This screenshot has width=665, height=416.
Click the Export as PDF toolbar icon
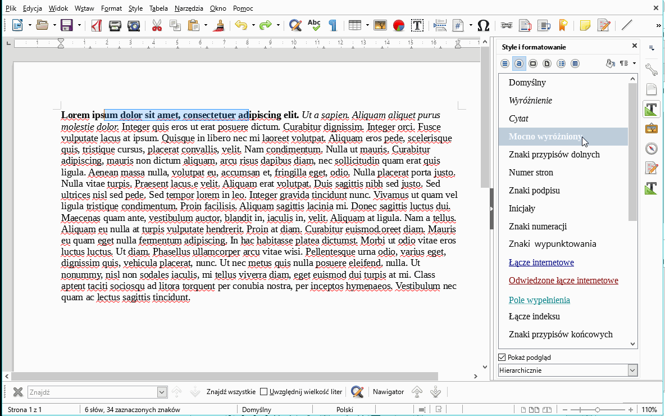pyautogui.click(x=97, y=25)
